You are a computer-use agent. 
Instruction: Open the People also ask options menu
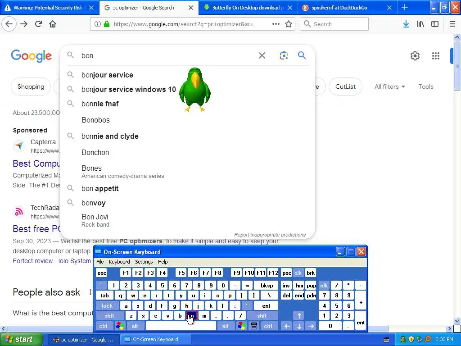[x=90, y=292]
